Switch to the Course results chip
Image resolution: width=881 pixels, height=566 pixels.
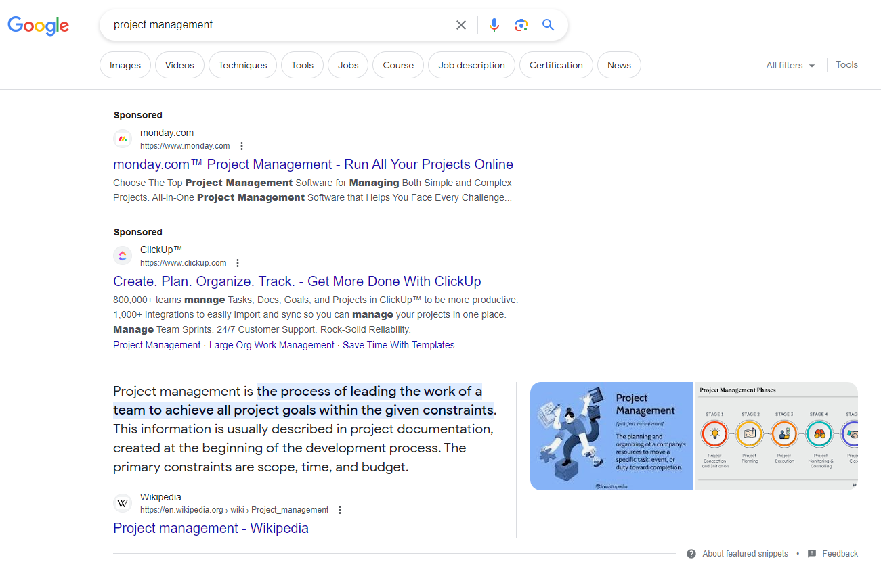(397, 65)
